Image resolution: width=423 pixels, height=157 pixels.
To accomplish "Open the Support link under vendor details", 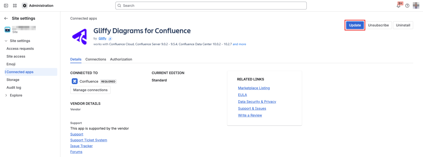I will click(77, 134).
